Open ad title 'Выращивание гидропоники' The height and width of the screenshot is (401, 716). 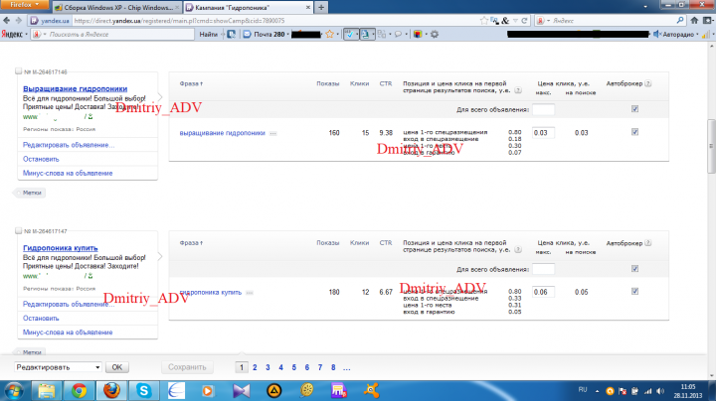click(x=75, y=89)
